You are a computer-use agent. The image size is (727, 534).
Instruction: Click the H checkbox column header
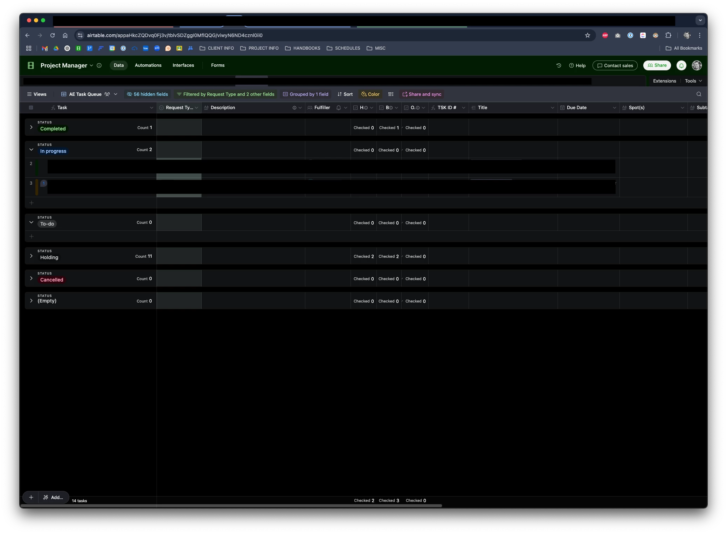point(361,108)
